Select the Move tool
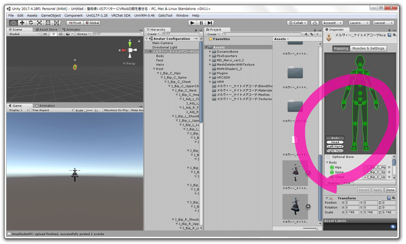 coord(22,23)
